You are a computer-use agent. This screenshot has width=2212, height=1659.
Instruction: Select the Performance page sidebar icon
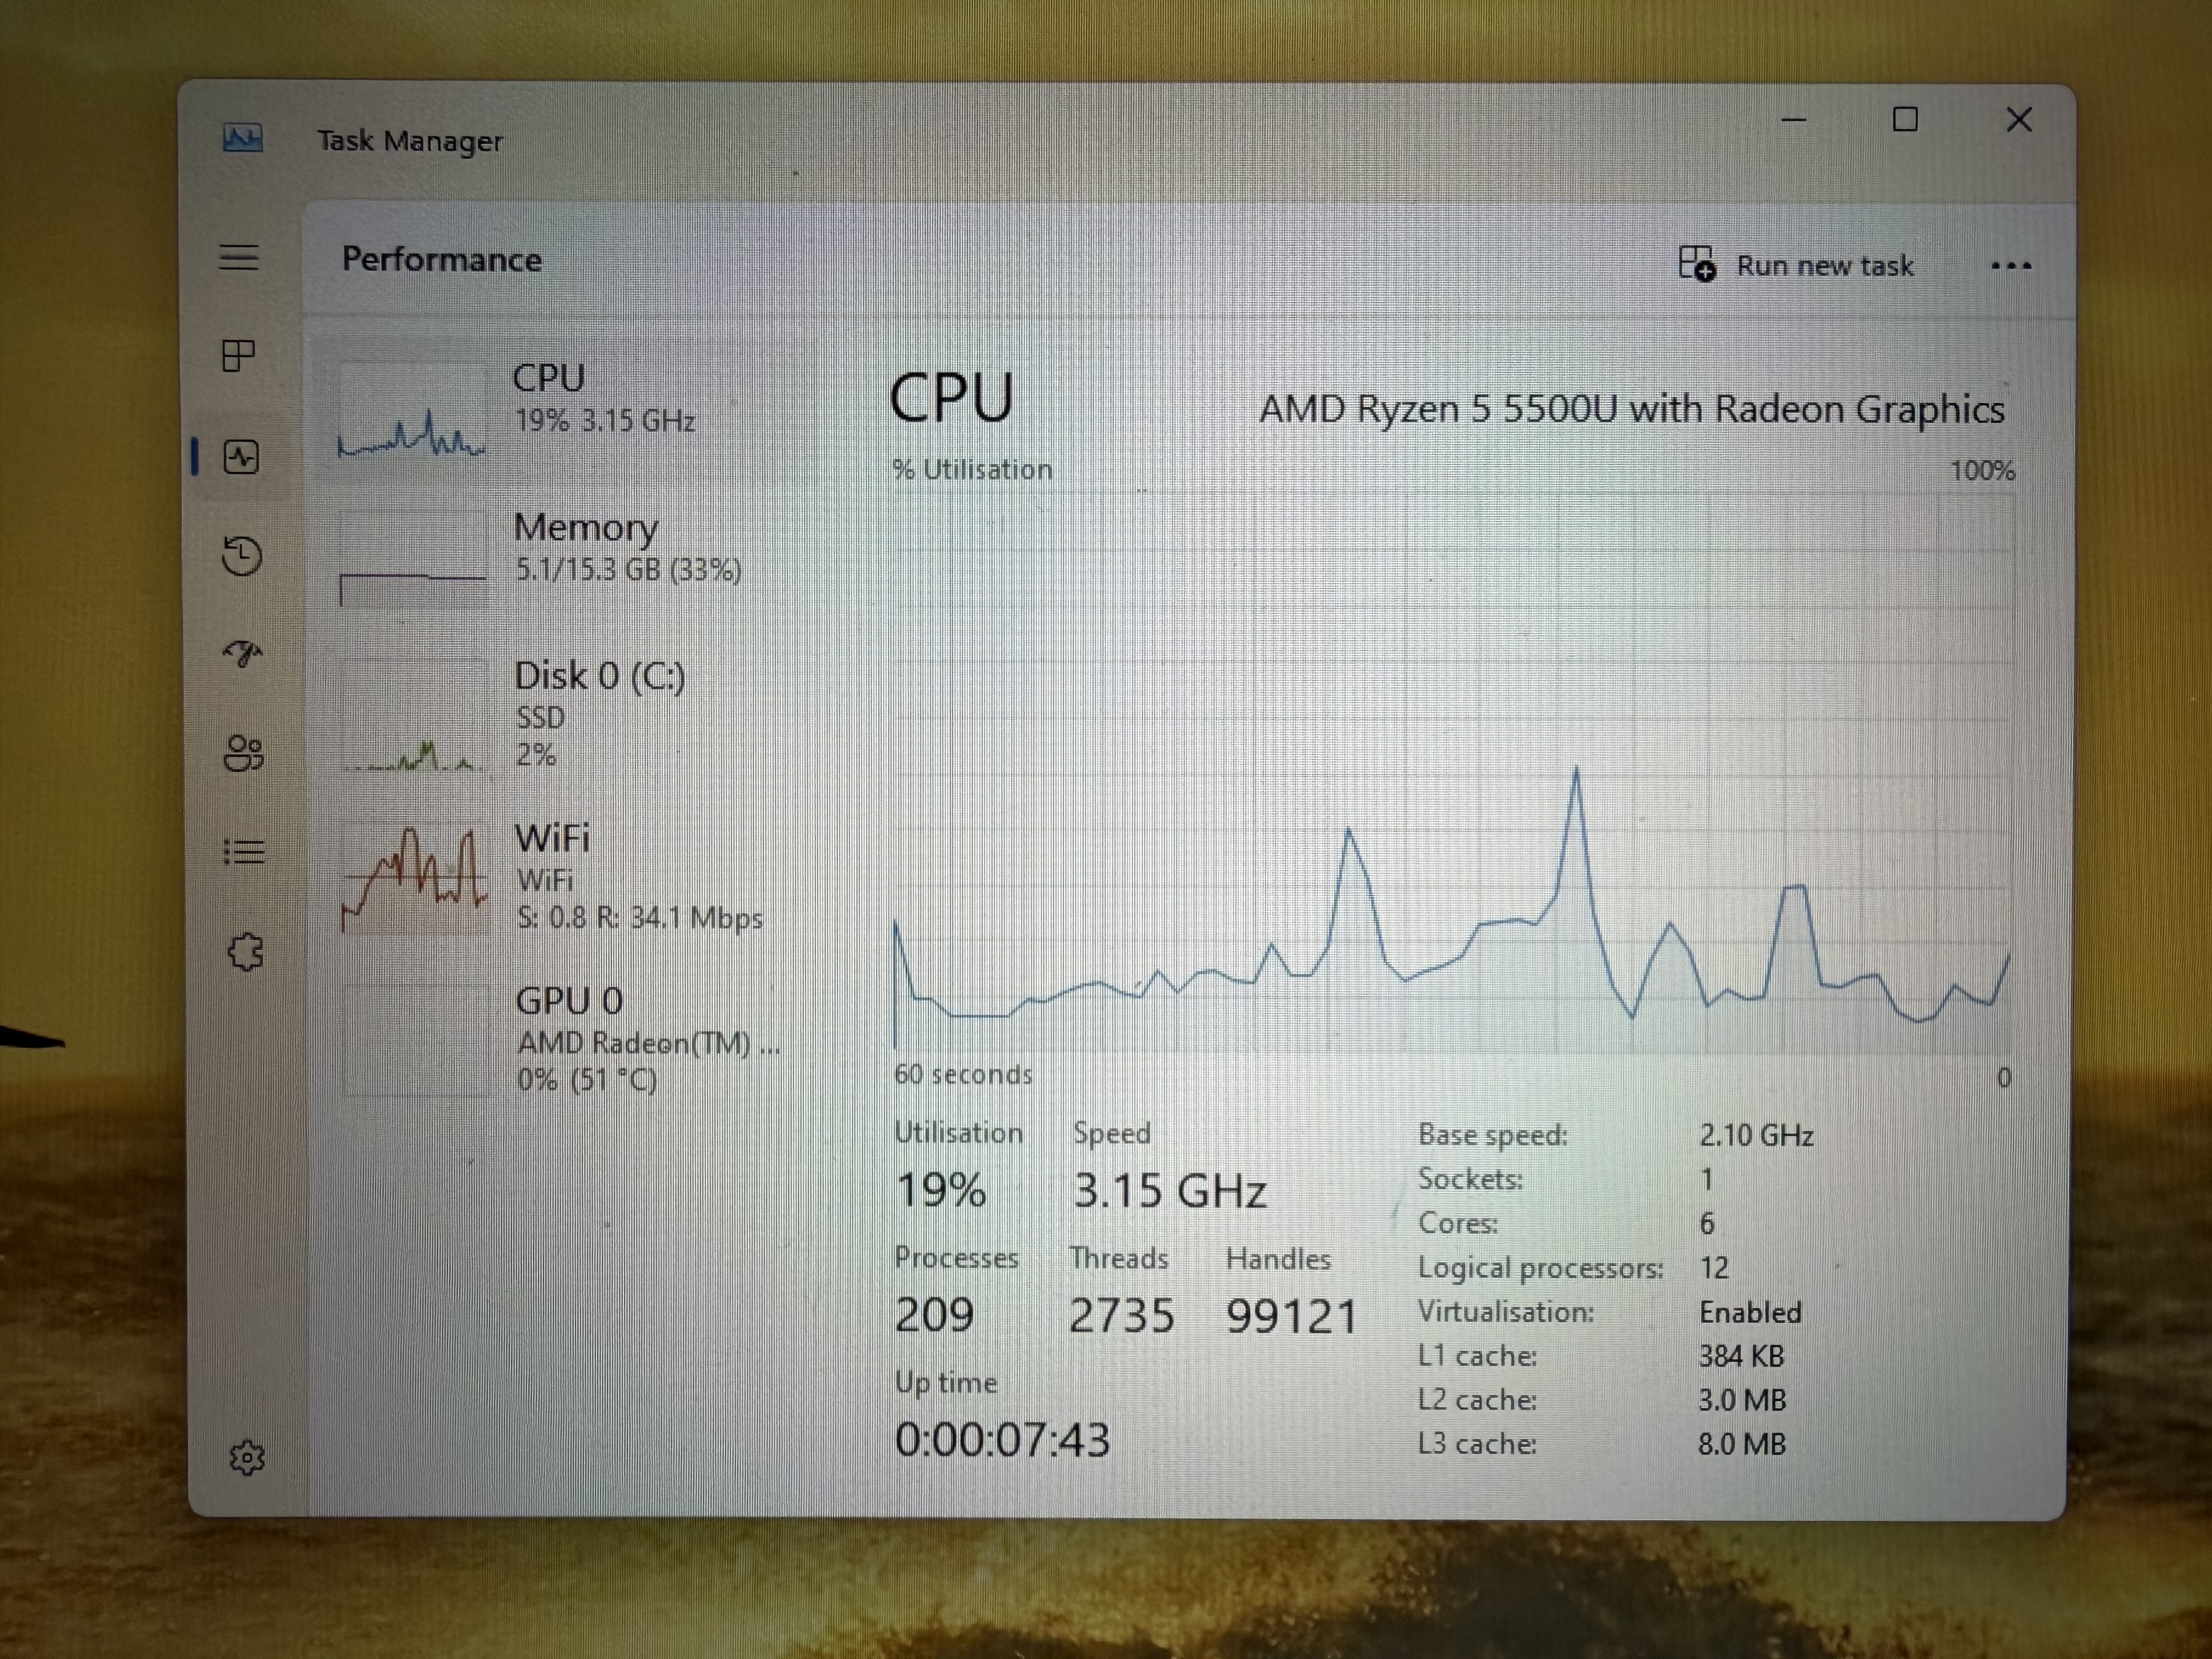[241, 457]
